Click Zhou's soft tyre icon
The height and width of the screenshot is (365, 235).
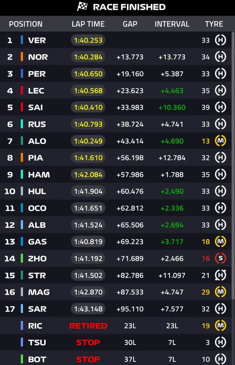[220, 258]
